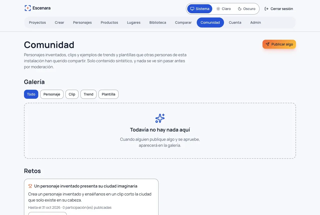This screenshot has height=215, width=320.
Task: Filter gallery by Todo
Action: coord(31,94)
